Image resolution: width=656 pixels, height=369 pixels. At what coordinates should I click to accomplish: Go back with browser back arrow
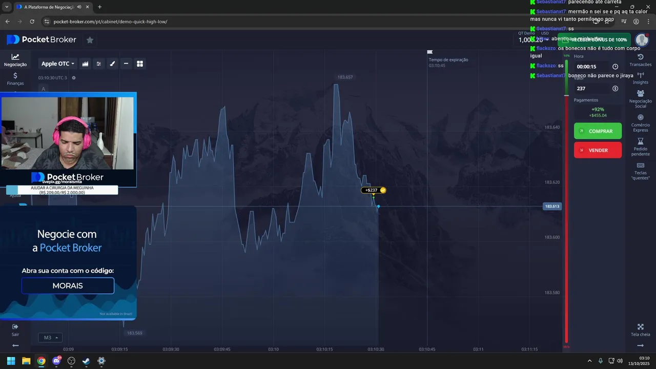(7, 22)
